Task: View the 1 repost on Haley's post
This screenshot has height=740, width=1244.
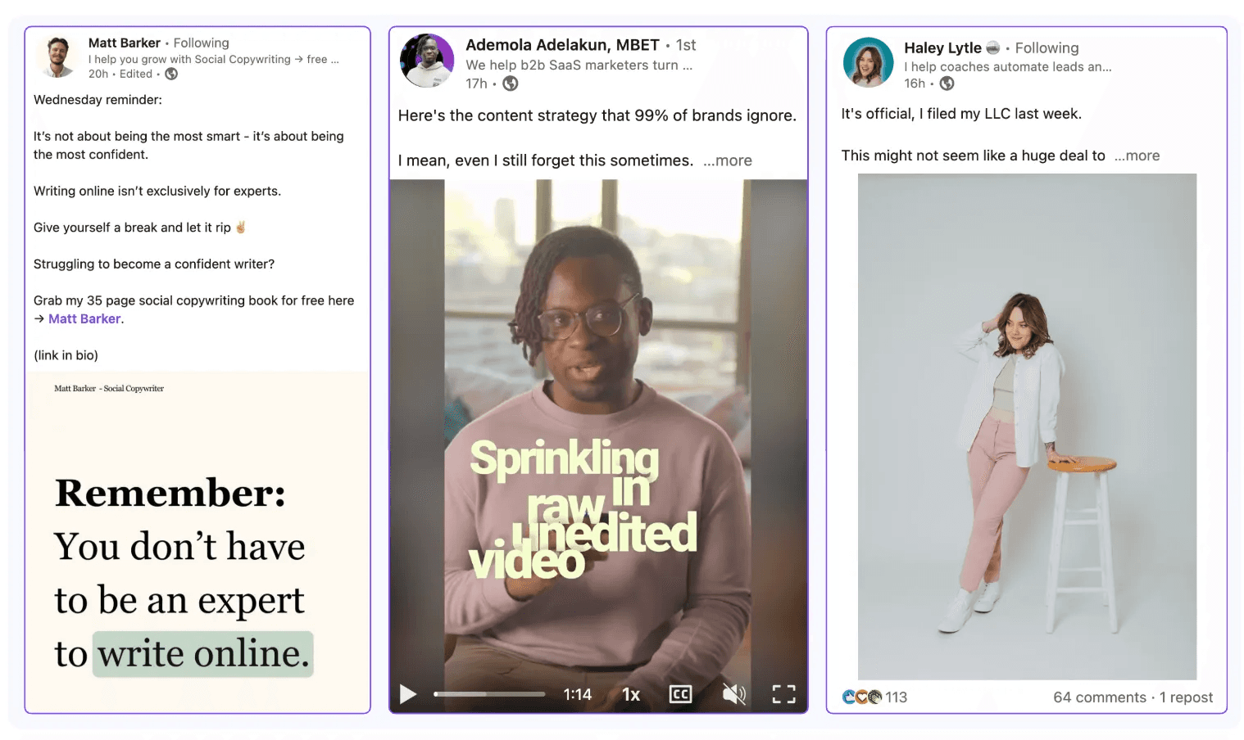Action: tap(1186, 697)
